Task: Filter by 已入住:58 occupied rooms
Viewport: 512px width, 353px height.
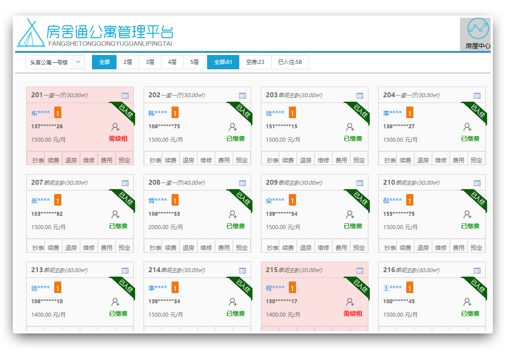Action: point(290,62)
